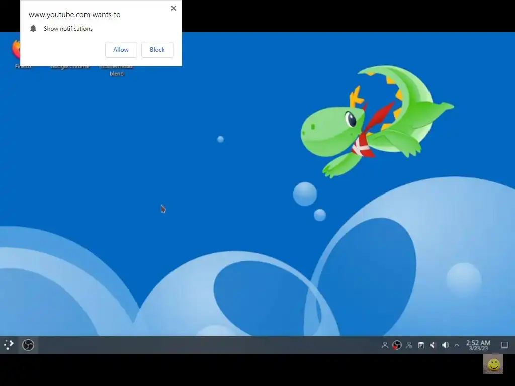Image resolution: width=515 pixels, height=386 pixels.
Task: Allow YouTube notifications
Action: pos(121,50)
